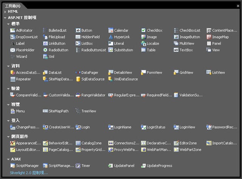The height and width of the screenshot is (179, 242).
Task: Select the DataPager control icon
Action: 78,73
